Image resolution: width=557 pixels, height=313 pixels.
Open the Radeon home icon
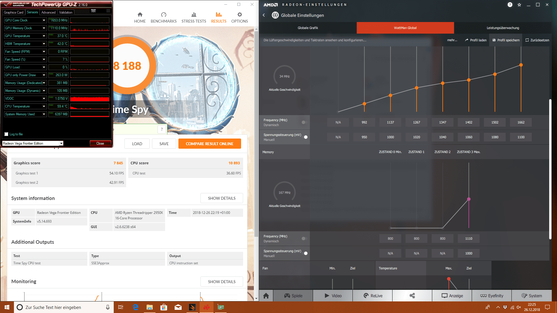coord(266,296)
